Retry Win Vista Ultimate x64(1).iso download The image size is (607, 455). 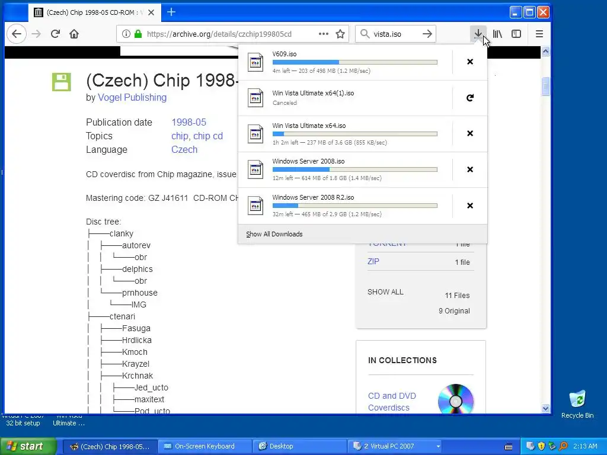pos(470,98)
